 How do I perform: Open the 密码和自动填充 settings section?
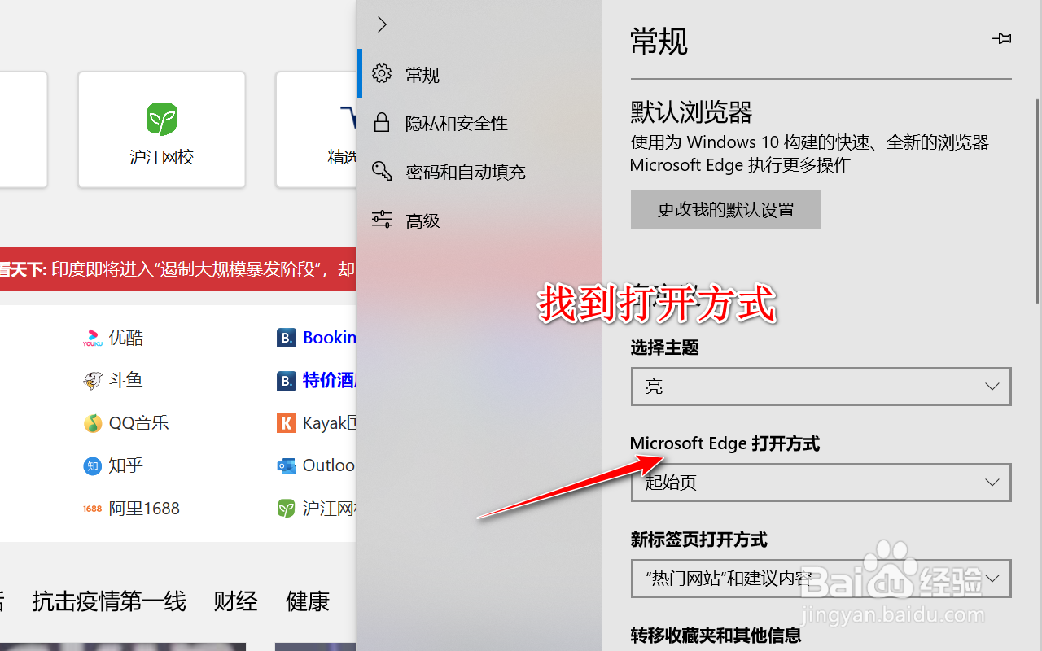(479, 172)
